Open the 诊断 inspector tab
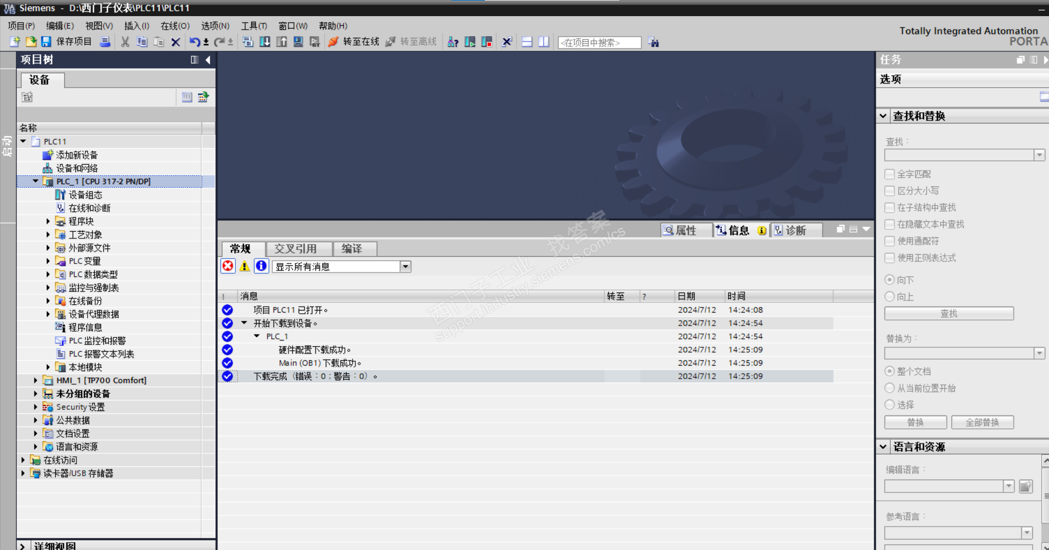 796,230
